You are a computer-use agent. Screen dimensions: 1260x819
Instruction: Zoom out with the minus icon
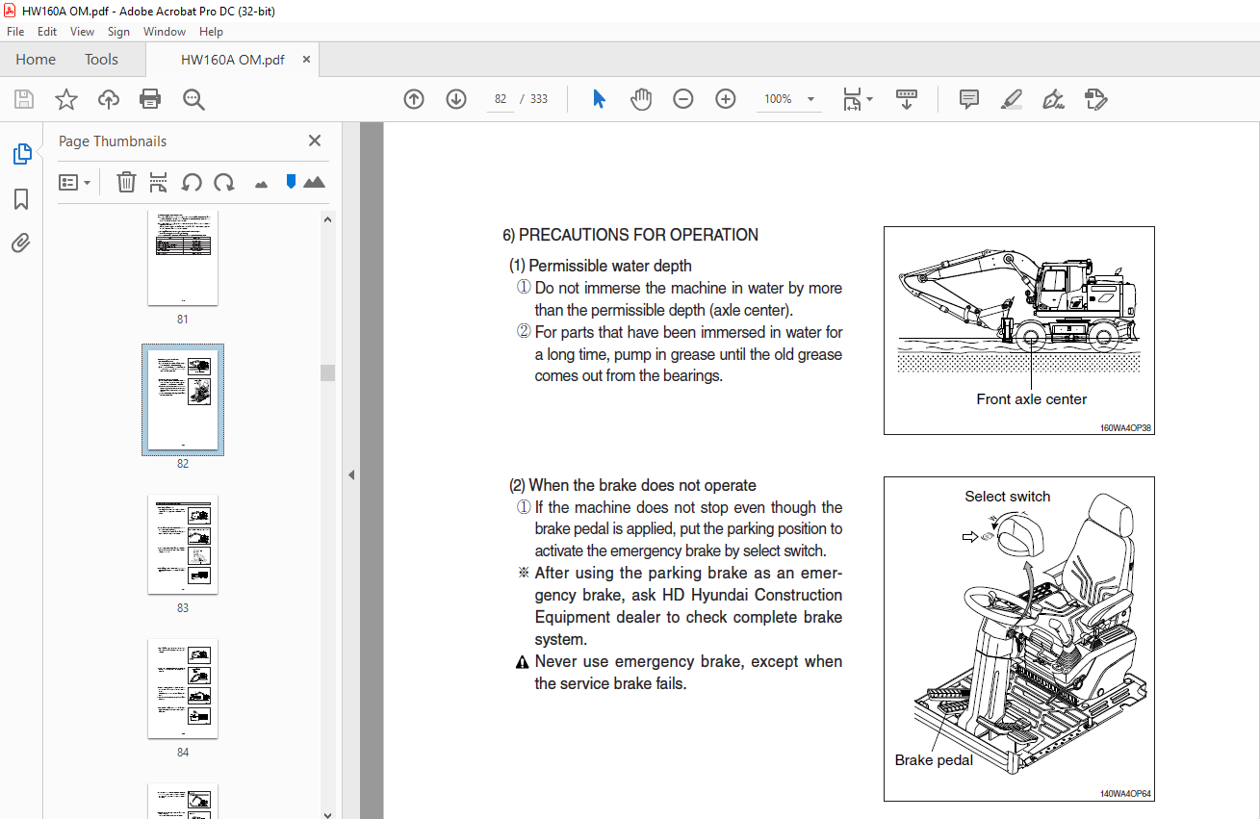click(683, 99)
